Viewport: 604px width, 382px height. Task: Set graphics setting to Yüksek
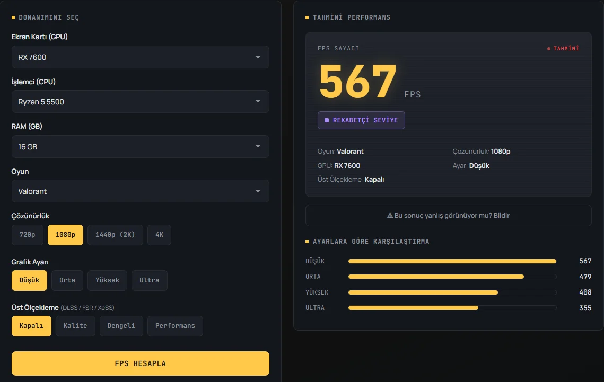click(x=108, y=280)
